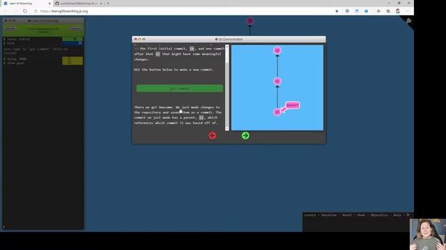Go back with the red left arrow
Screen dimensions: 446x250
(x=212, y=135)
